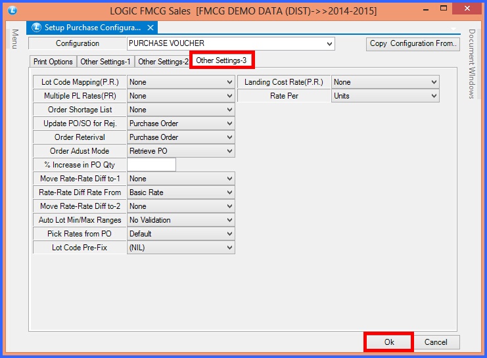Click the Lot Code Mapping(P.R.) label

pyautogui.click(x=80, y=82)
